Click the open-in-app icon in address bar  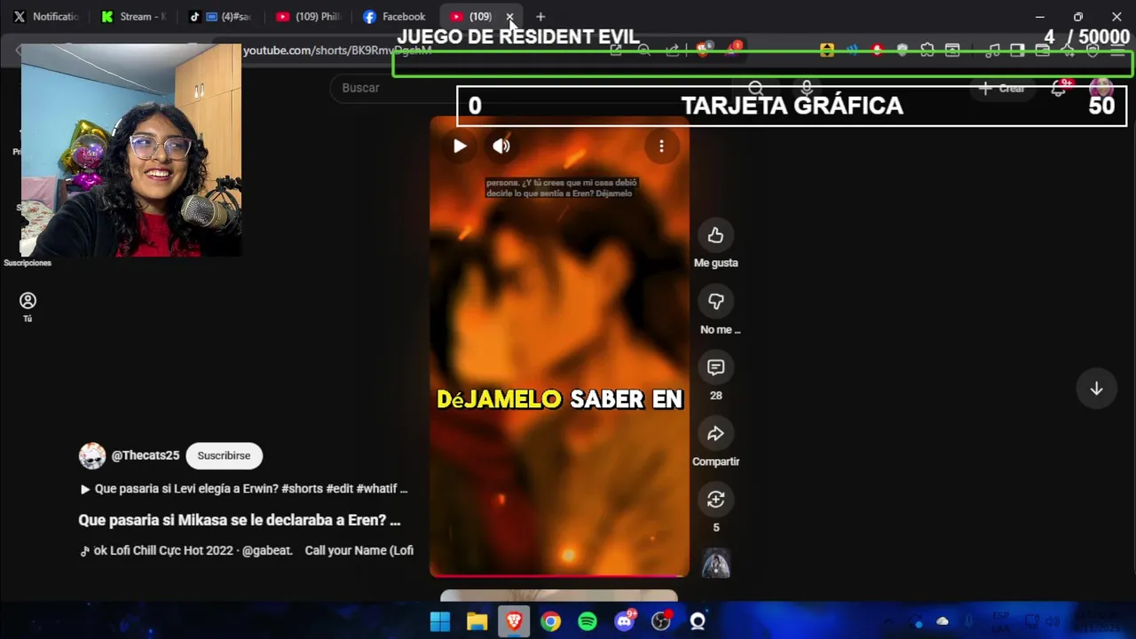[616, 51]
